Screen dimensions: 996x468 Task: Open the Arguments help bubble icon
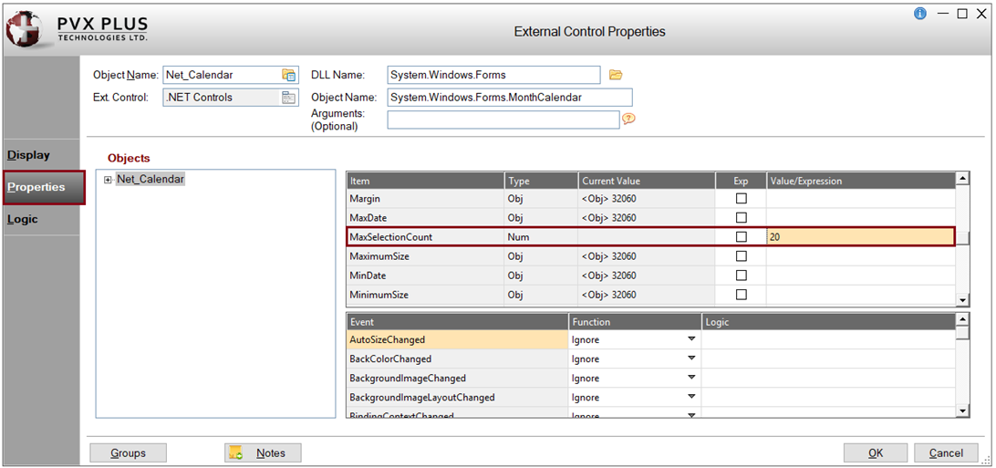point(628,119)
